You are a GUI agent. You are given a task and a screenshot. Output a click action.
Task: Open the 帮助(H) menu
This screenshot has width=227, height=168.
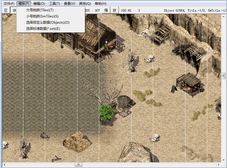pos(101,4)
